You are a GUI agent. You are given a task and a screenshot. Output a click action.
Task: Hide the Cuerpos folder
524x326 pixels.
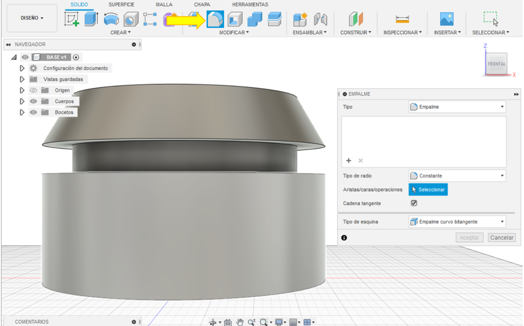click(x=33, y=101)
